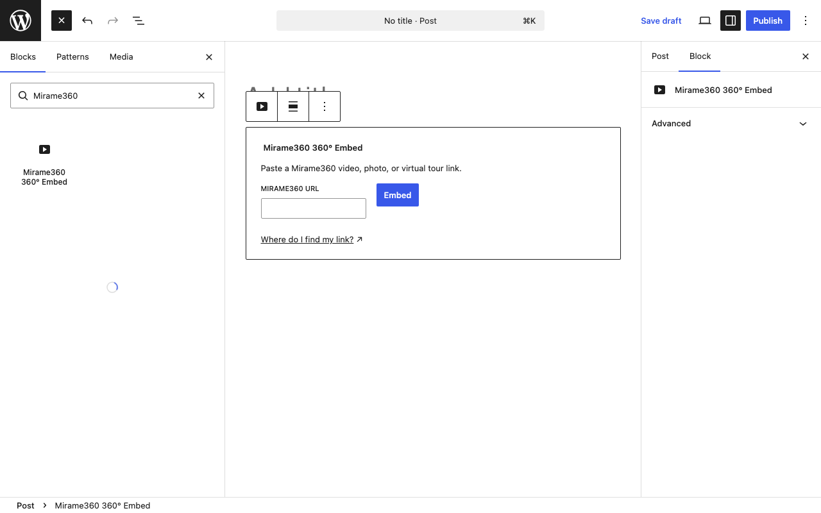The height and width of the screenshot is (513, 821).
Task: Switch to the Blocks tab
Action: pos(23,56)
